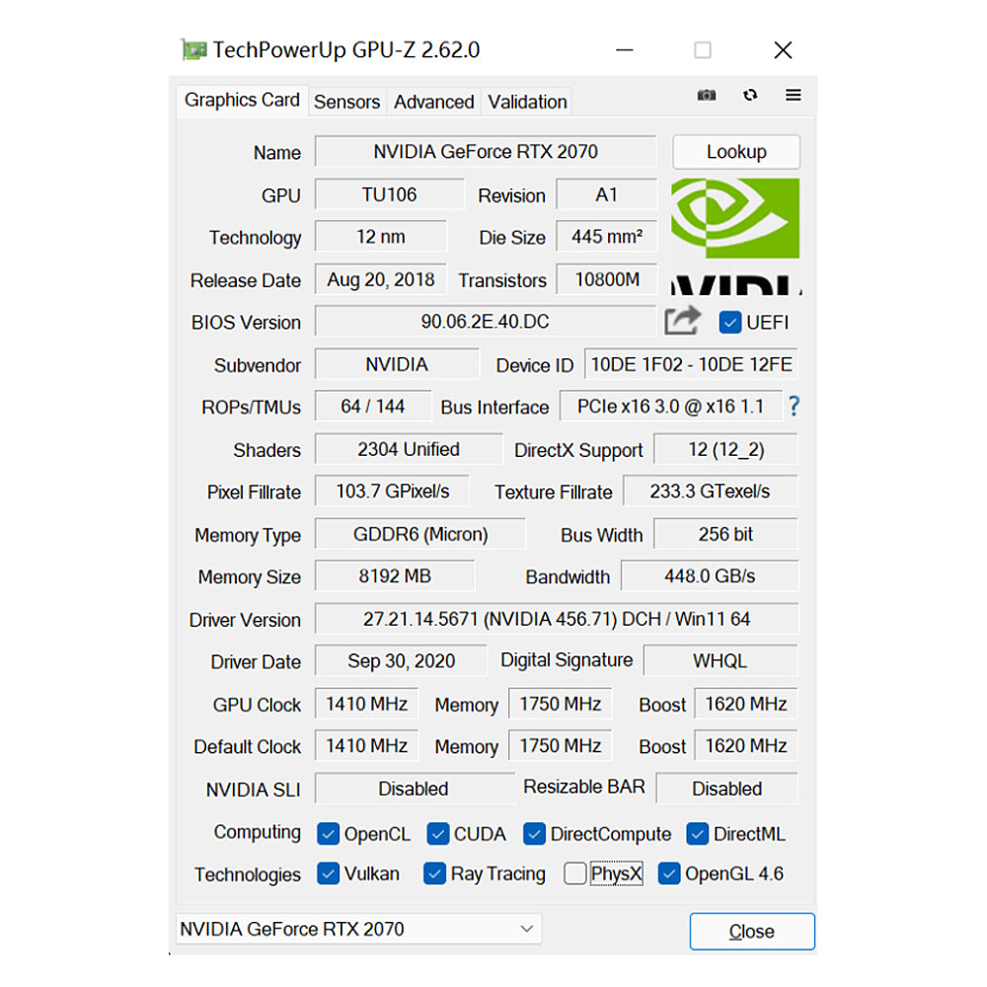The image size is (987, 987).
Task: Click the NVIDIA logo image
Action: 736,237
